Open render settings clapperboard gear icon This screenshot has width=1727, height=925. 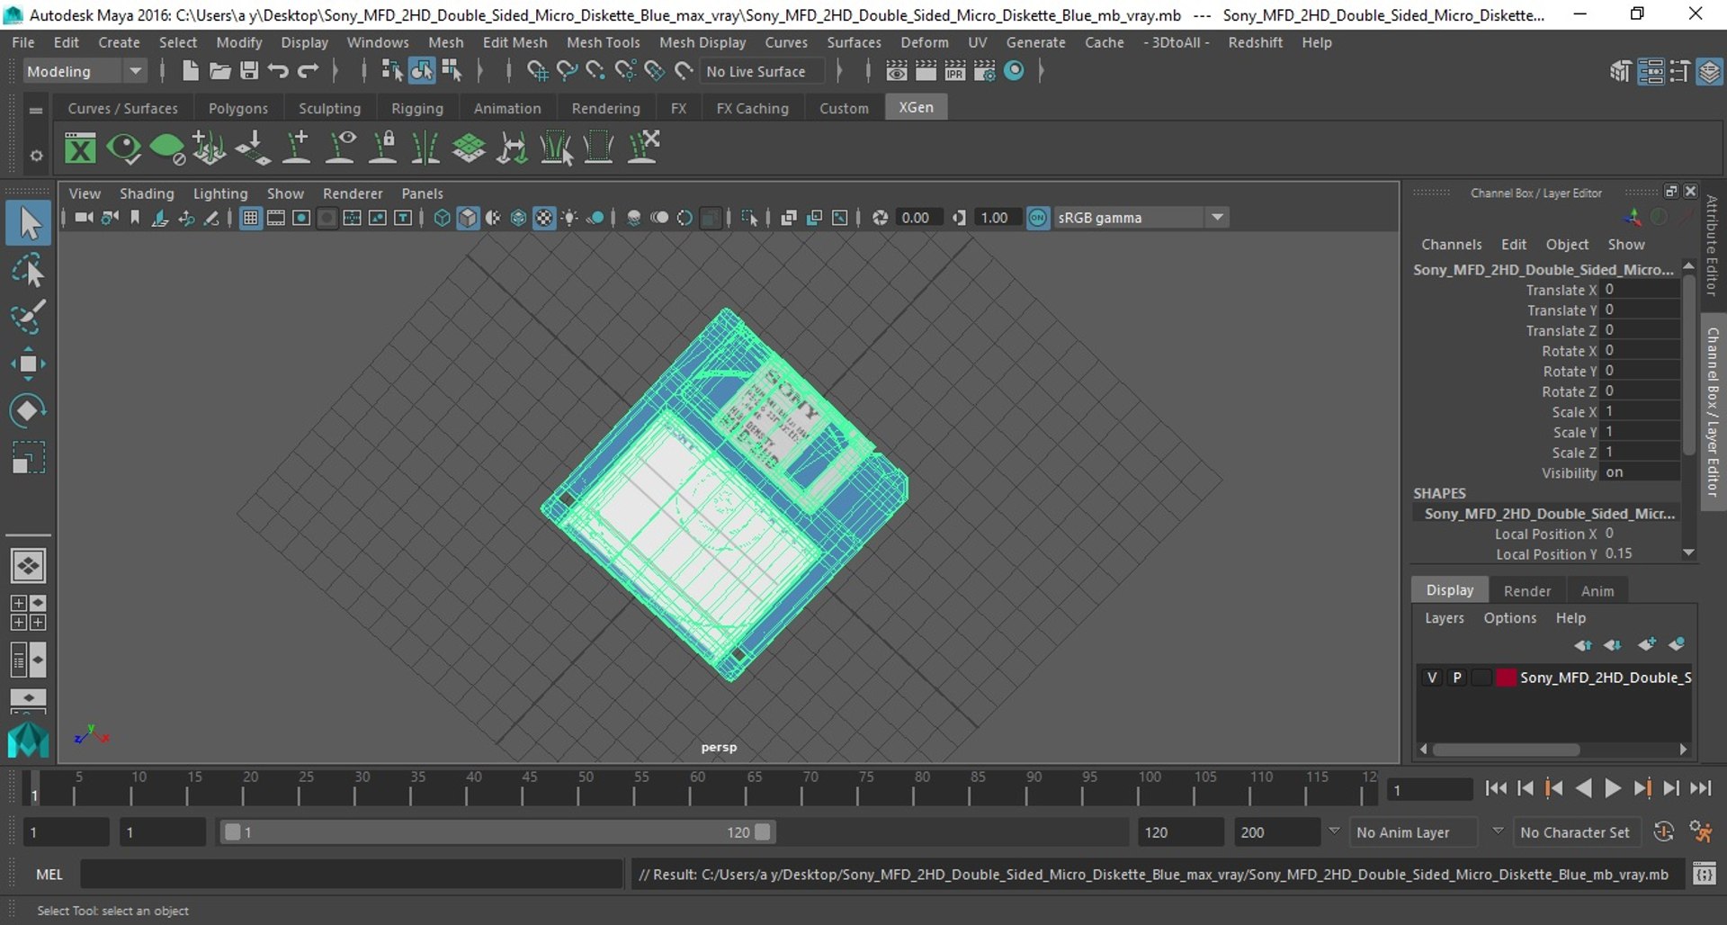[985, 71]
